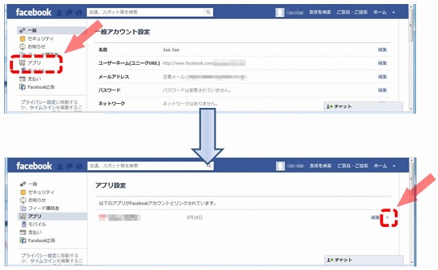Click the facebook logo on the アプリ設定 page
The image size is (438, 270).
(34, 165)
